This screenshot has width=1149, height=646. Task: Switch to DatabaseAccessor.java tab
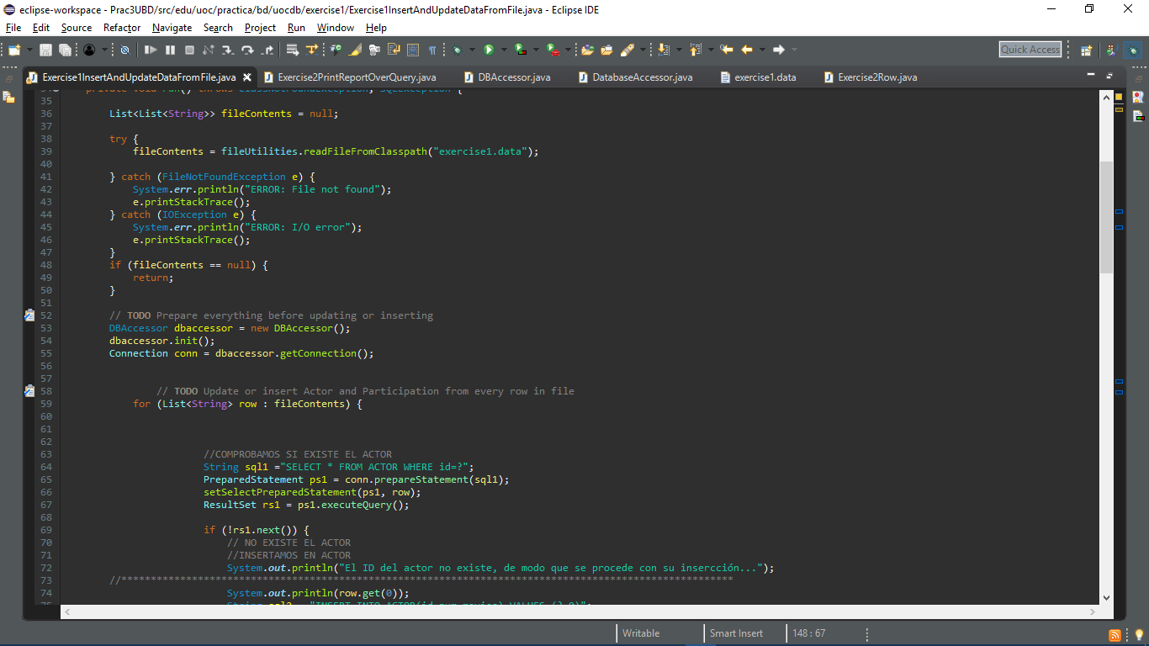point(636,77)
